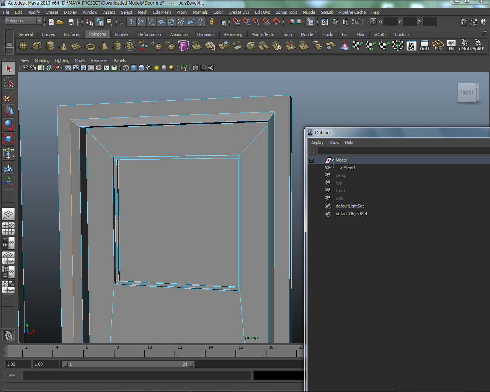Open the Shading menu in viewport panel
Screen dimensions: 490x392
point(42,60)
